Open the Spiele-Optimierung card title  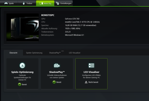(22, 72)
